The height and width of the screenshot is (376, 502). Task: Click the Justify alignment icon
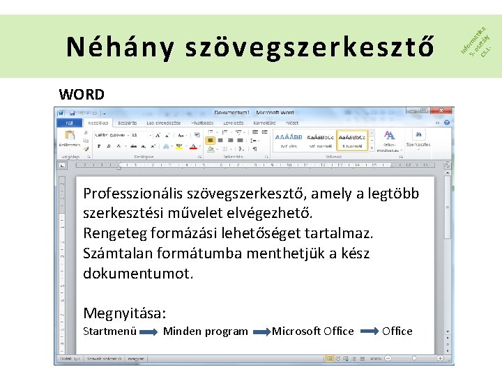240,141
